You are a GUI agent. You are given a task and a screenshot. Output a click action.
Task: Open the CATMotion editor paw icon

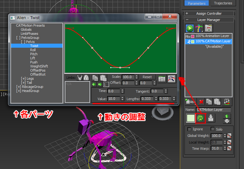(200, 119)
